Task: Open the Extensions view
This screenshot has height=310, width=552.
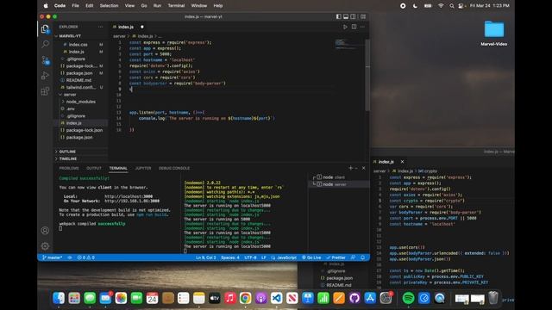Action: pos(45,91)
